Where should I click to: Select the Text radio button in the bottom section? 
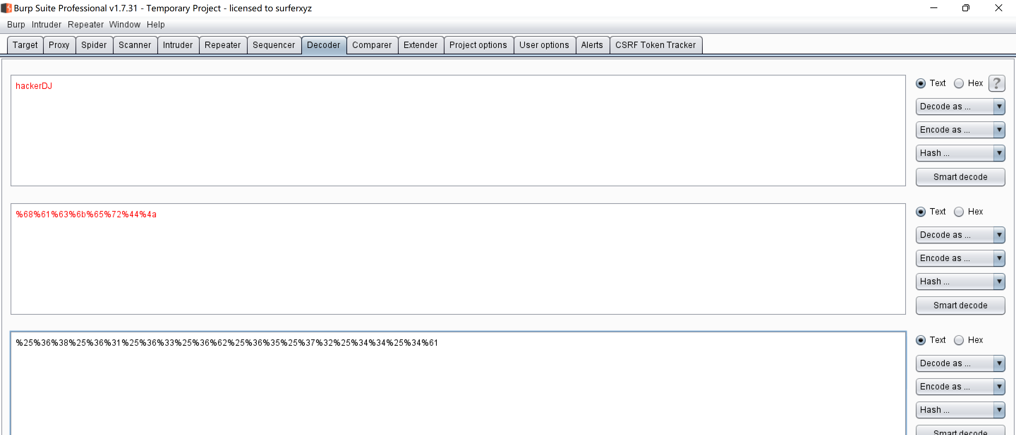pyautogui.click(x=920, y=340)
